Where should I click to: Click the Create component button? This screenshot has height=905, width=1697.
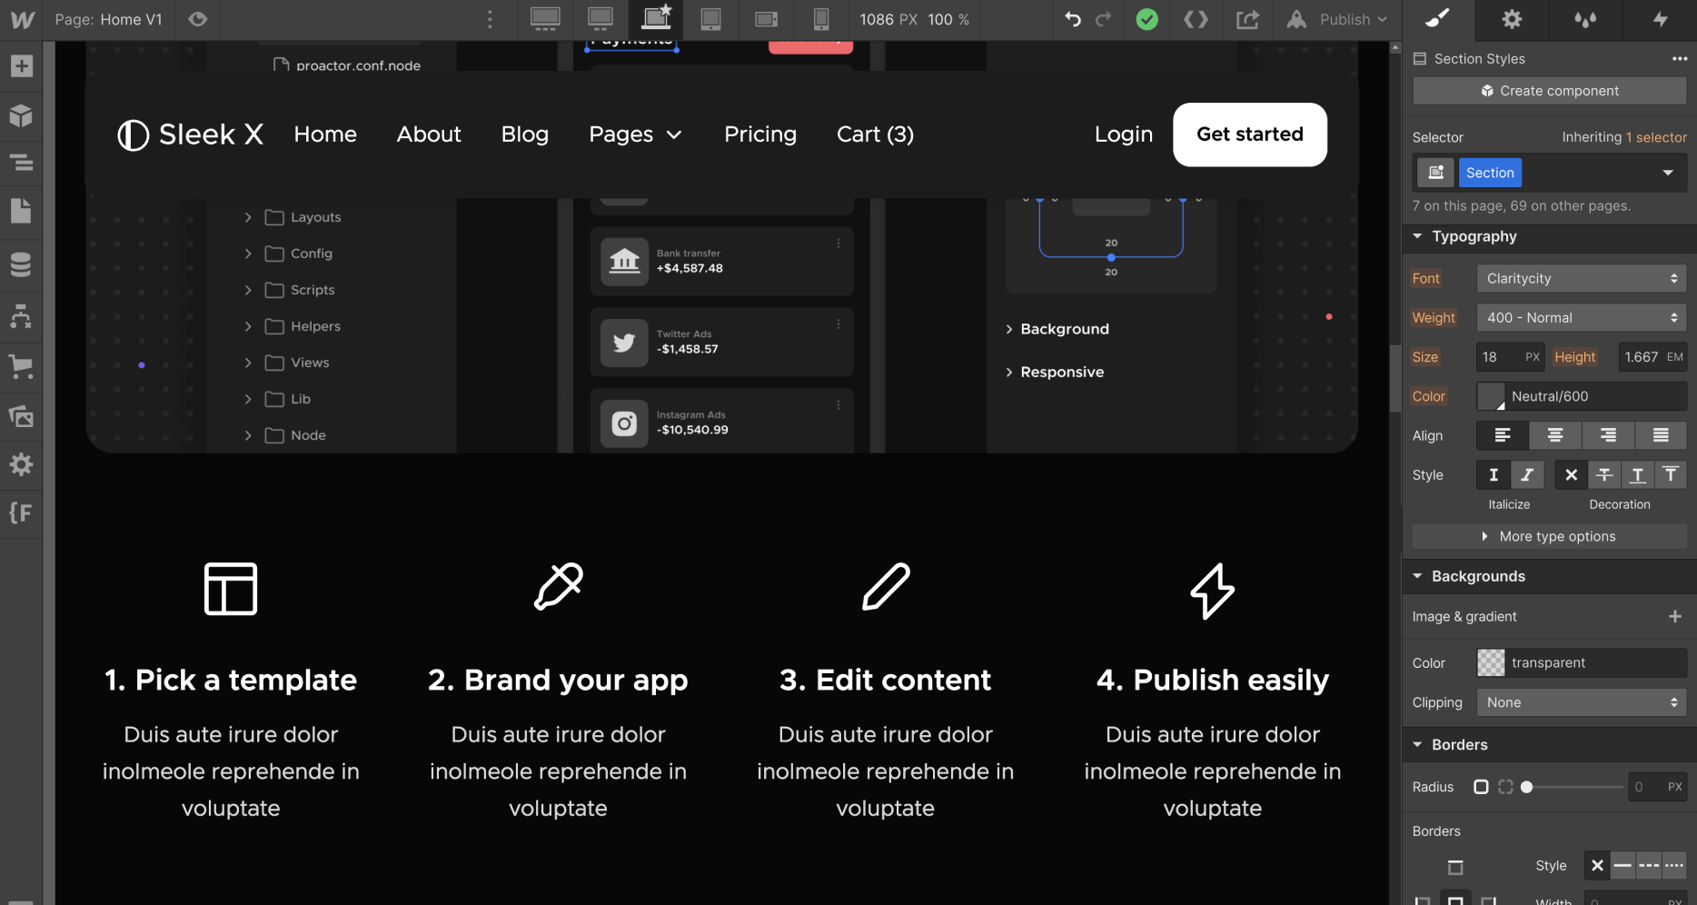tap(1548, 90)
